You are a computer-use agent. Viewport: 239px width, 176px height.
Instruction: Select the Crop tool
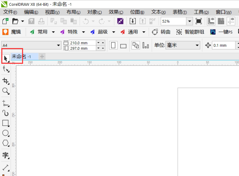click(x=6, y=80)
